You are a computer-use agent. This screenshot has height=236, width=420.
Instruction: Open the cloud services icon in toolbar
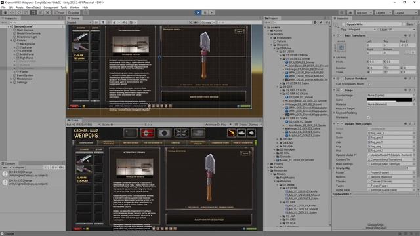[x=350, y=12]
